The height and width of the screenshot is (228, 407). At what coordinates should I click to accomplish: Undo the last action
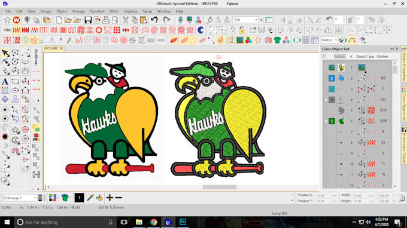click(x=154, y=20)
